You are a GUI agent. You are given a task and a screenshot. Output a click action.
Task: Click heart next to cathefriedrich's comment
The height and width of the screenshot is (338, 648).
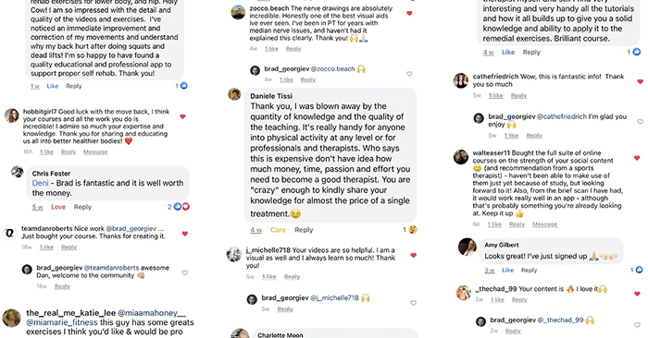pos(641,81)
